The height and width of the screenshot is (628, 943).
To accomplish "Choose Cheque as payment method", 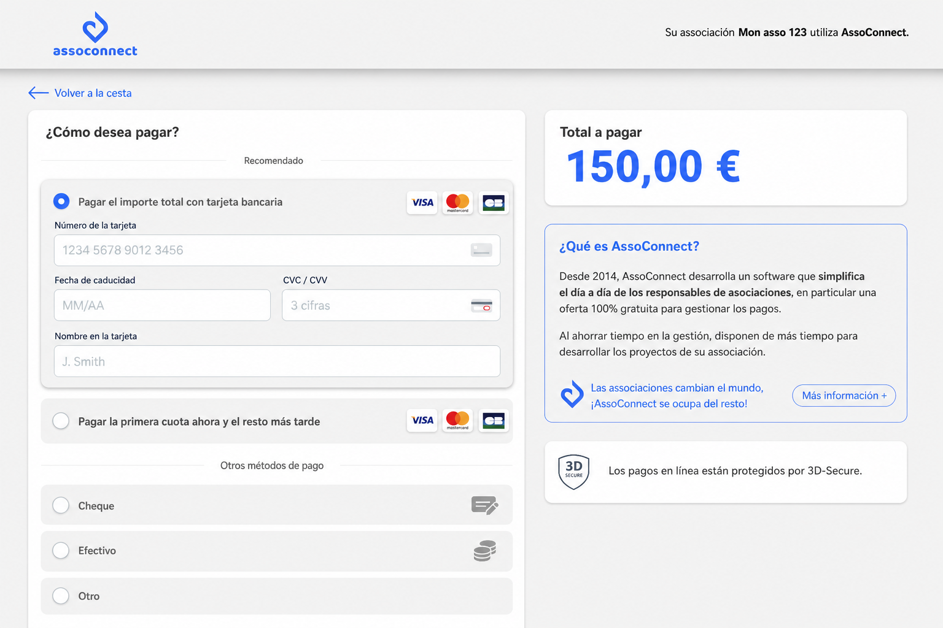I will 61,505.
